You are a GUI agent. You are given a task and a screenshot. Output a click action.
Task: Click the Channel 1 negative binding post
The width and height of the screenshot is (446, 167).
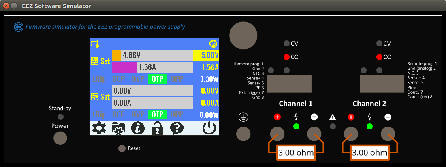coord(314,134)
